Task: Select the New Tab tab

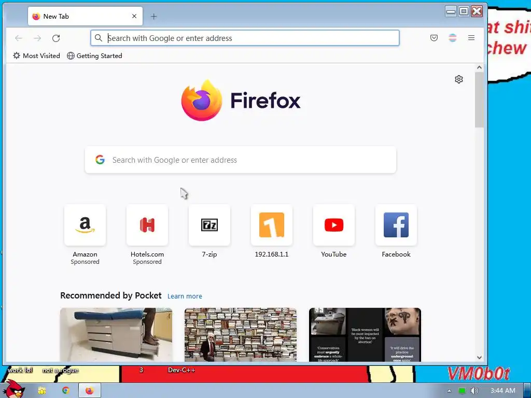Action: point(85,16)
